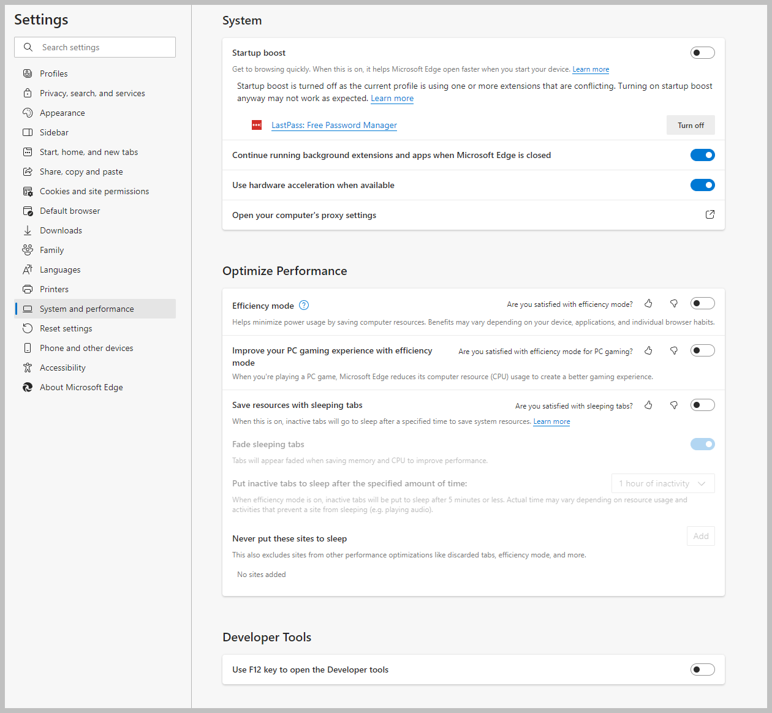Click the LastPass extension icon
The image size is (772, 713).
257,125
